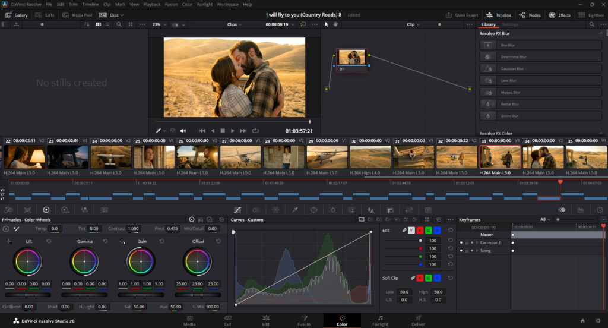
Task: Switch to the Edit page
Action: pos(265,321)
